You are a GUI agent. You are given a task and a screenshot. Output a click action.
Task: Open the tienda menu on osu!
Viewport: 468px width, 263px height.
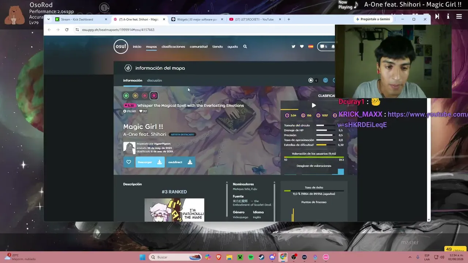[218, 46]
